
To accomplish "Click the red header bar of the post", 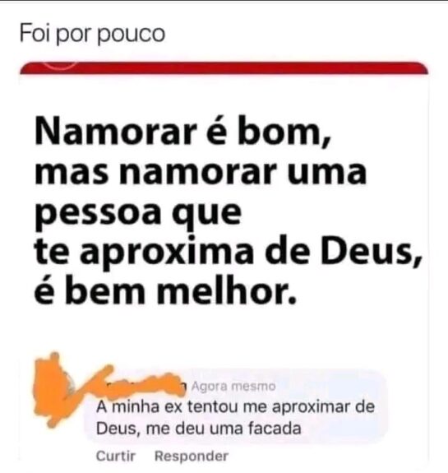I will [224, 68].
